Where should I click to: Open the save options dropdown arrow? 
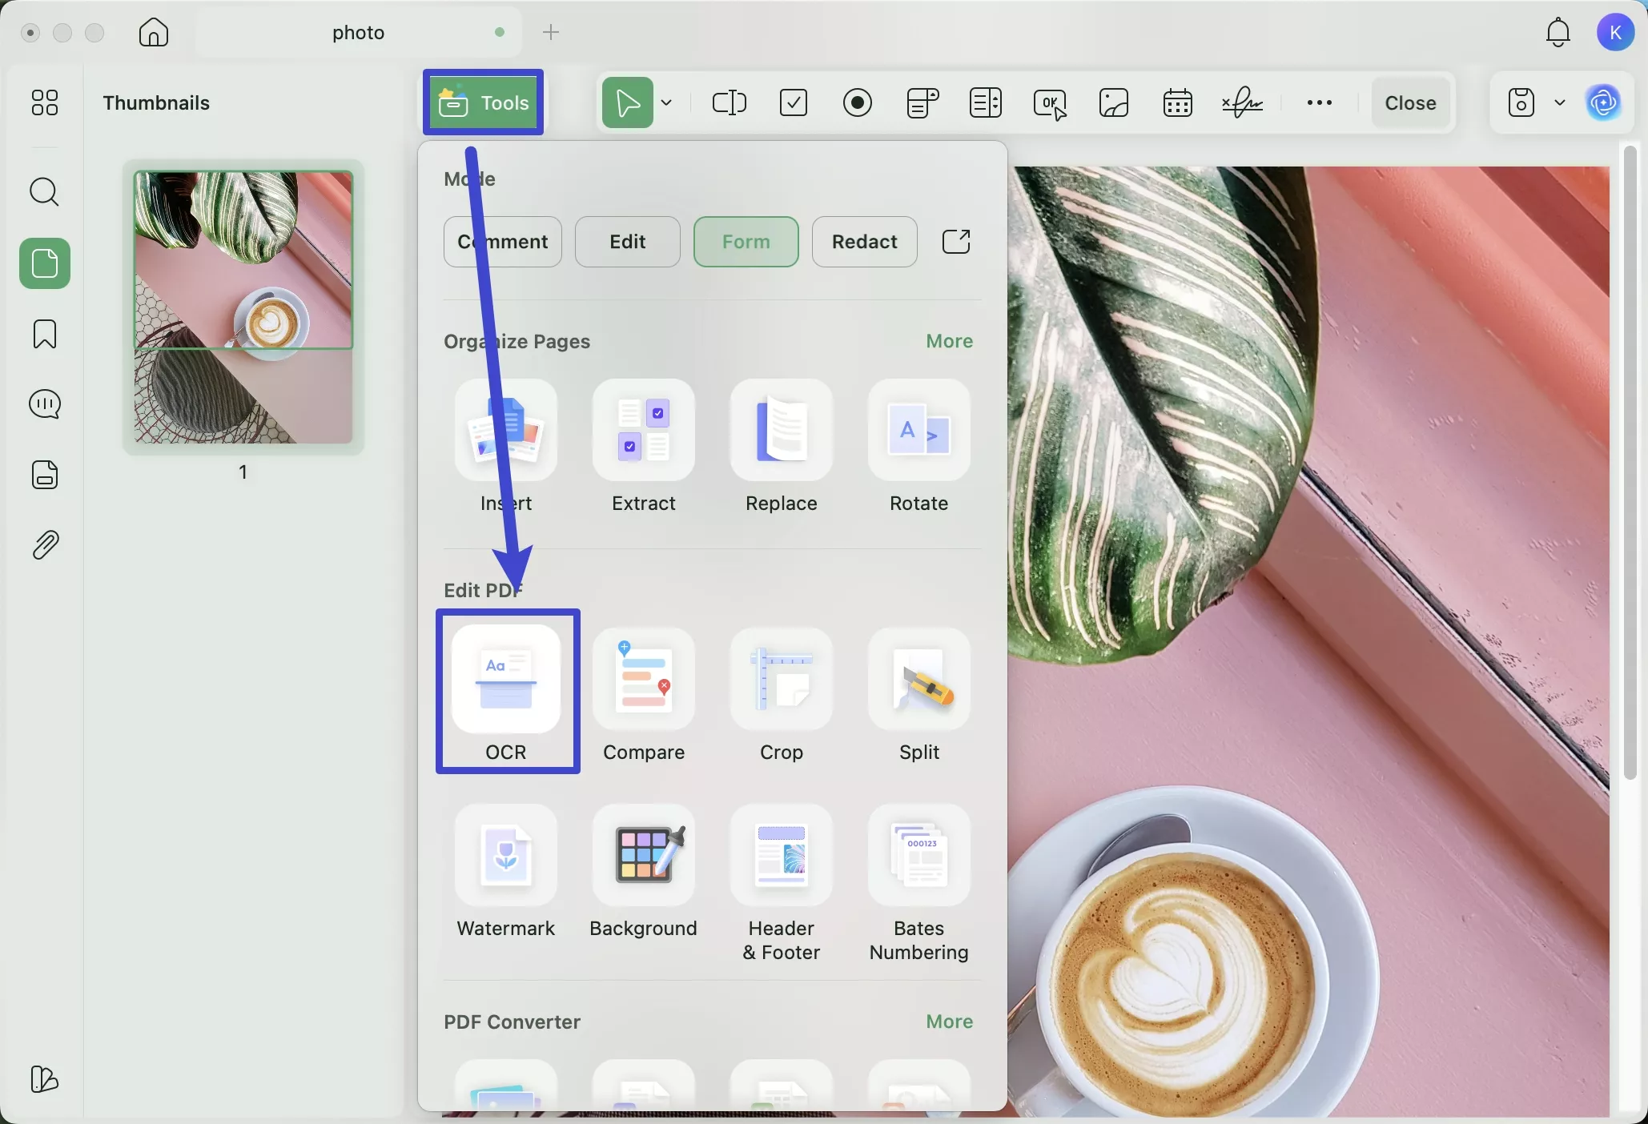tap(1560, 102)
